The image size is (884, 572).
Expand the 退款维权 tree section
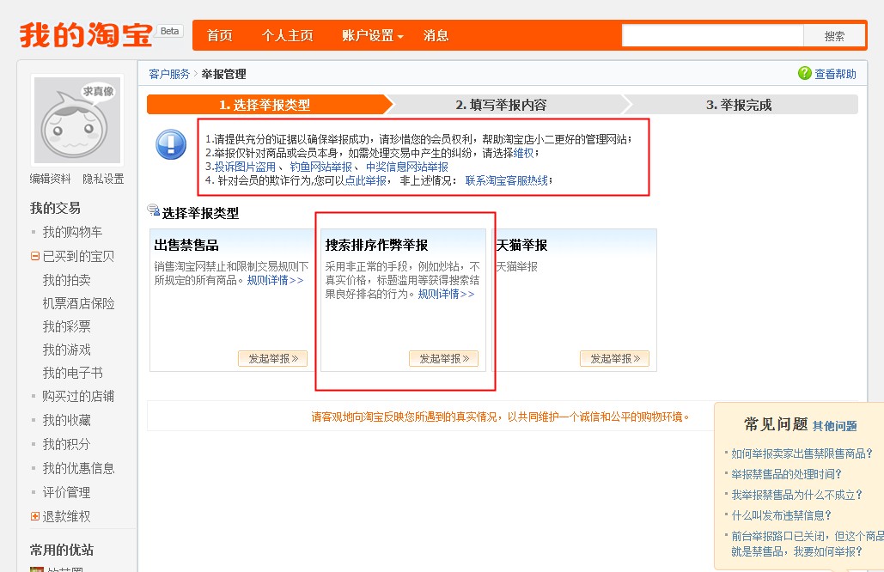pos(35,516)
